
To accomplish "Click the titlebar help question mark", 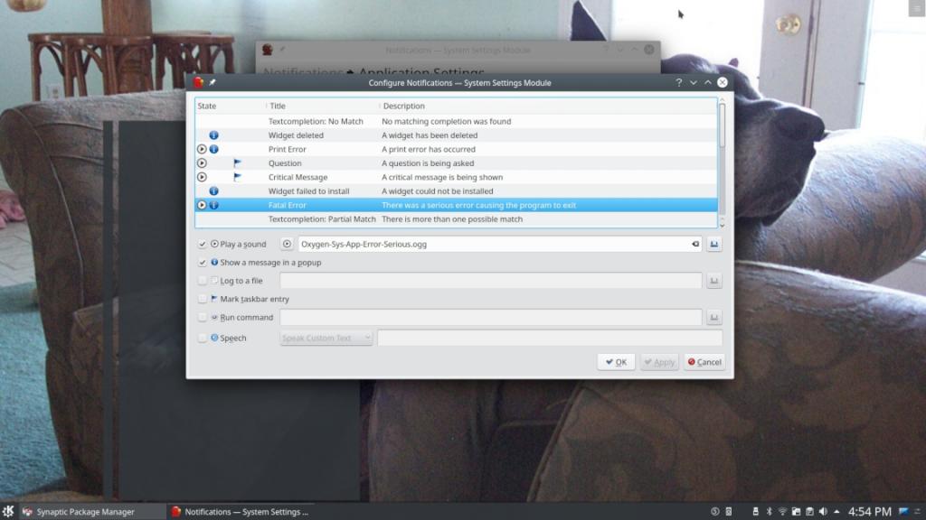I will [x=678, y=83].
